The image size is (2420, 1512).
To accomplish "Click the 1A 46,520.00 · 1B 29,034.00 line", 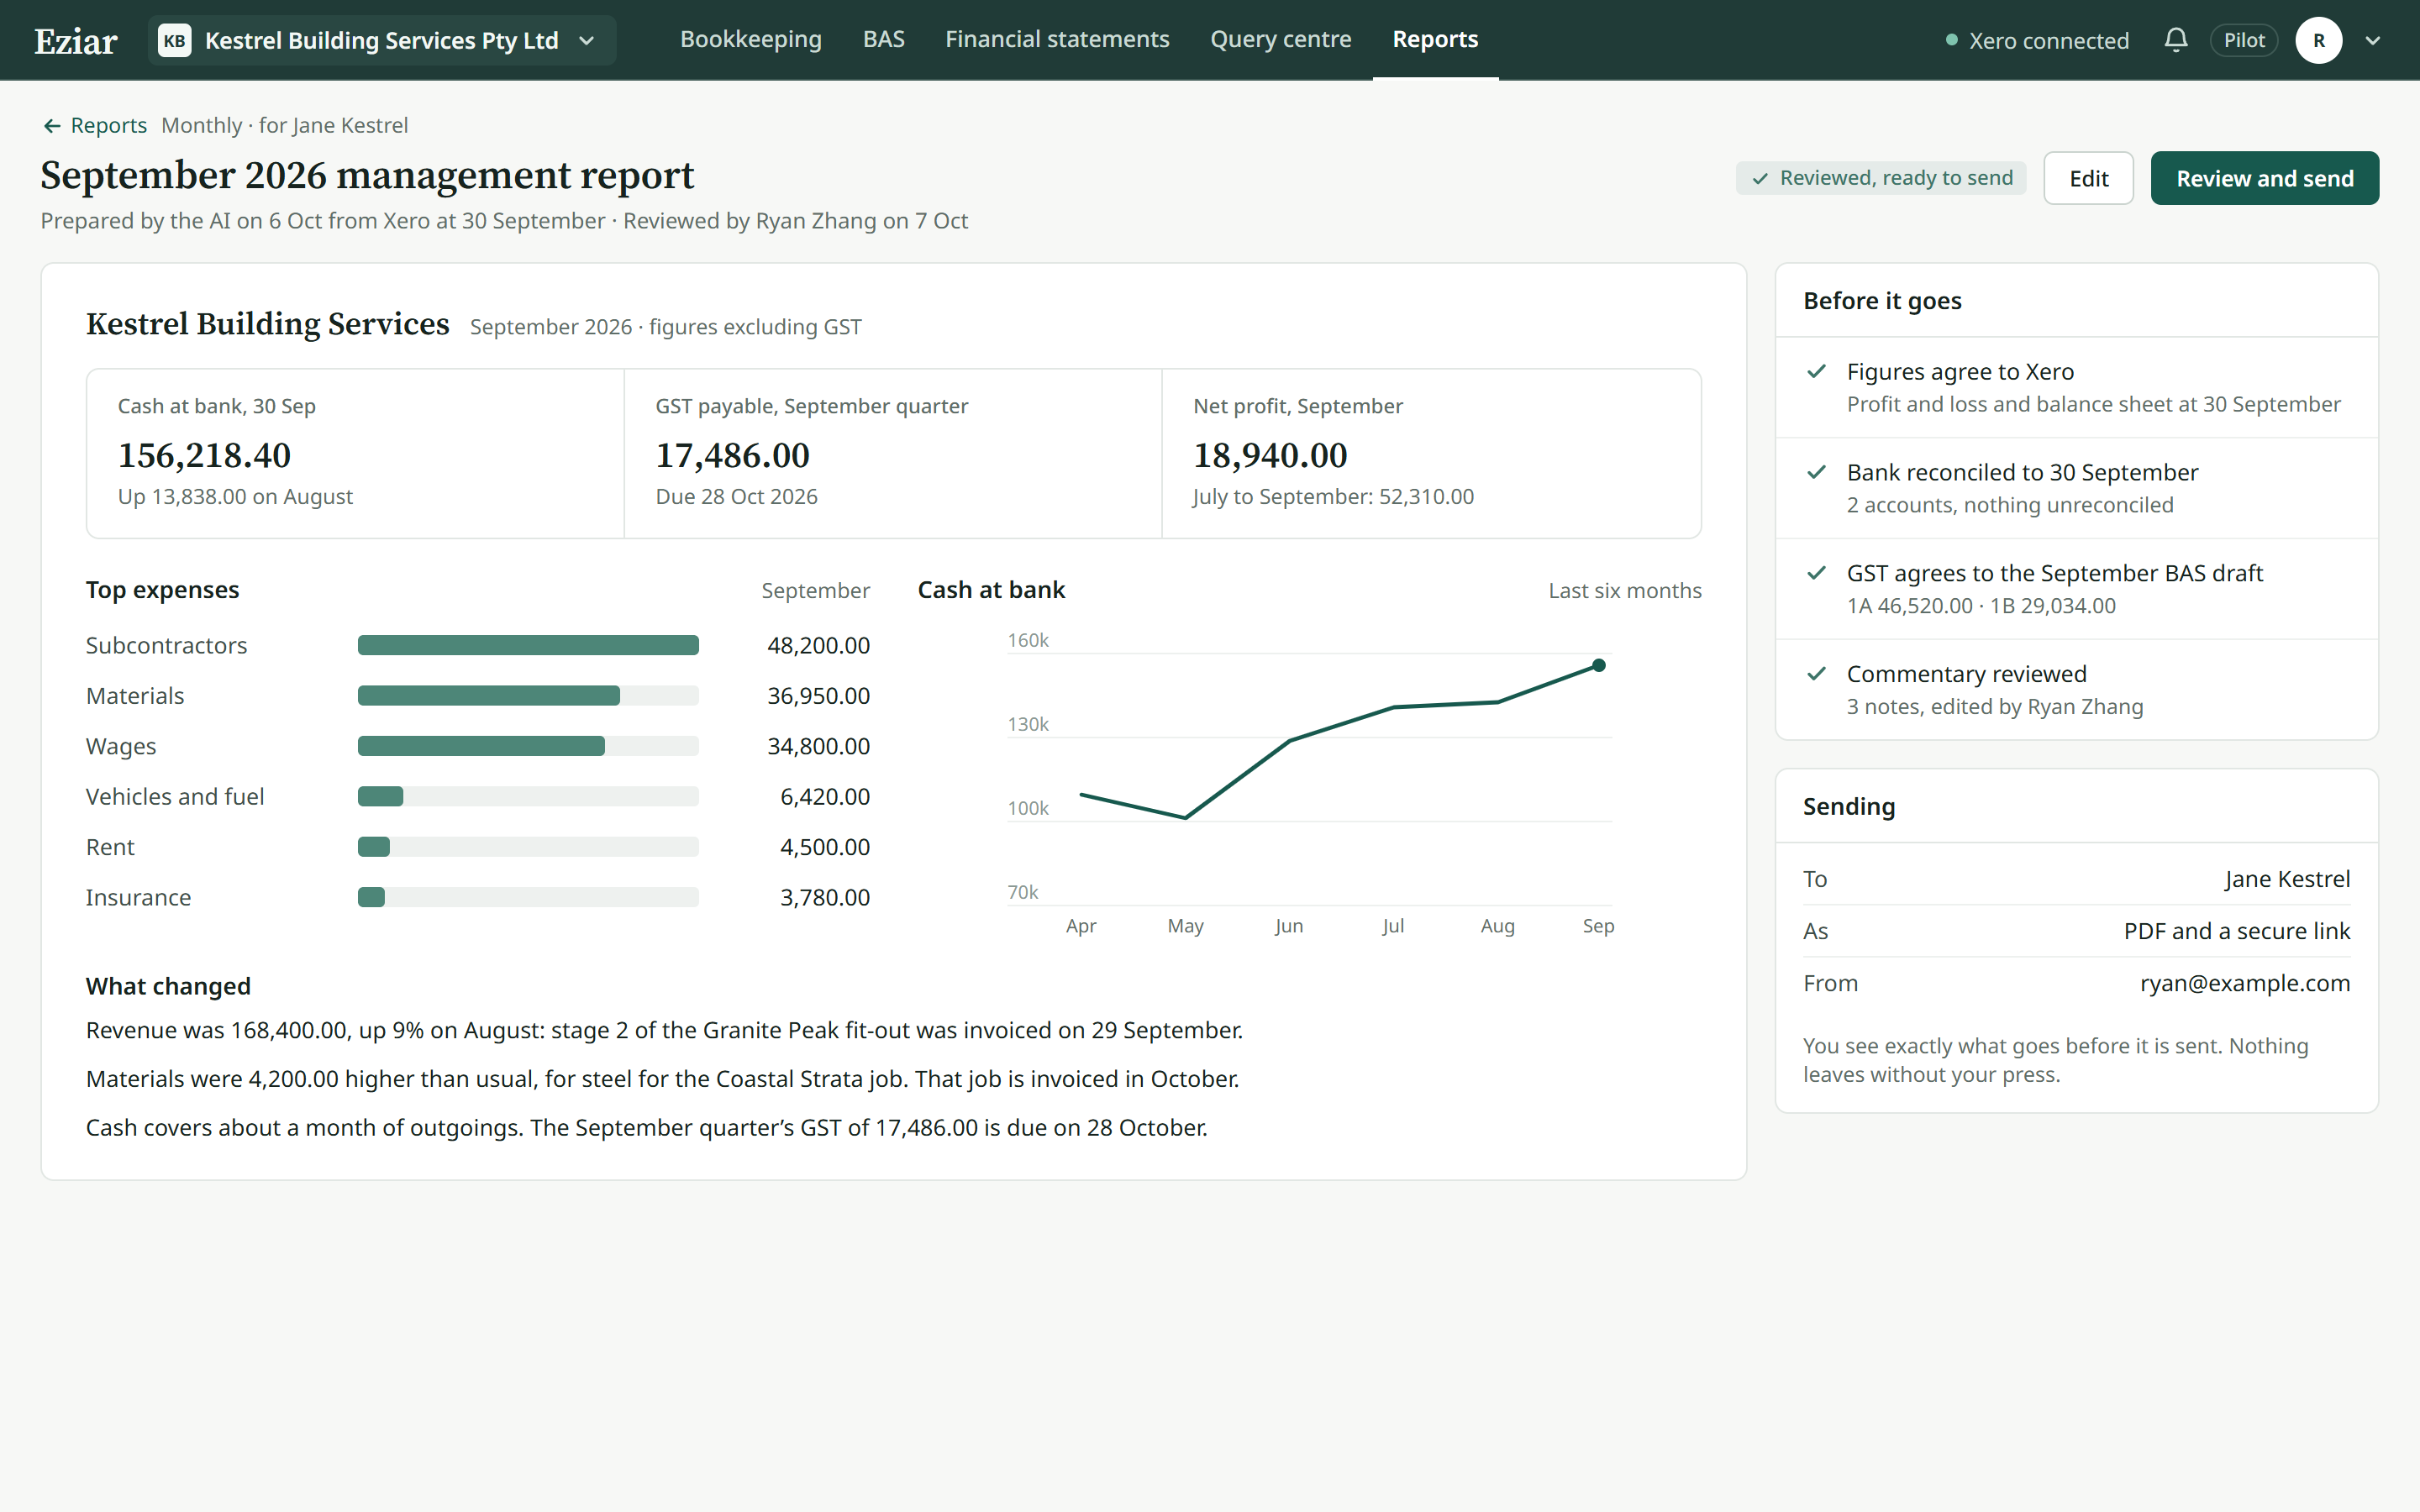I will pyautogui.click(x=1980, y=606).
